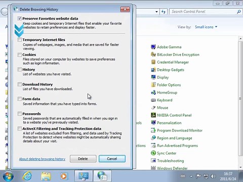Click the Cancel button
Image resolution: width=243 pixels, height=182 pixels.
(x=112, y=159)
